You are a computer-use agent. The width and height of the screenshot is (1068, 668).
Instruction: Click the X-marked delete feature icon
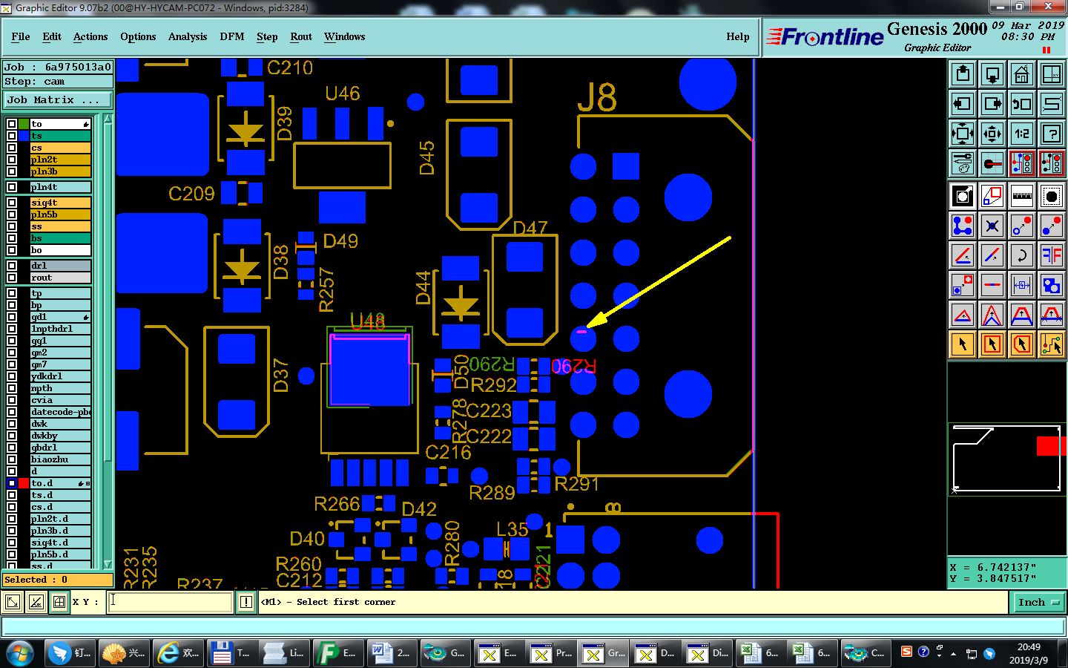pyautogui.click(x=992, y=226)
